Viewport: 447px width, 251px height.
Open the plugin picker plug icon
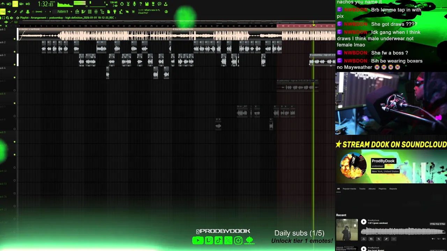(115, 12)
